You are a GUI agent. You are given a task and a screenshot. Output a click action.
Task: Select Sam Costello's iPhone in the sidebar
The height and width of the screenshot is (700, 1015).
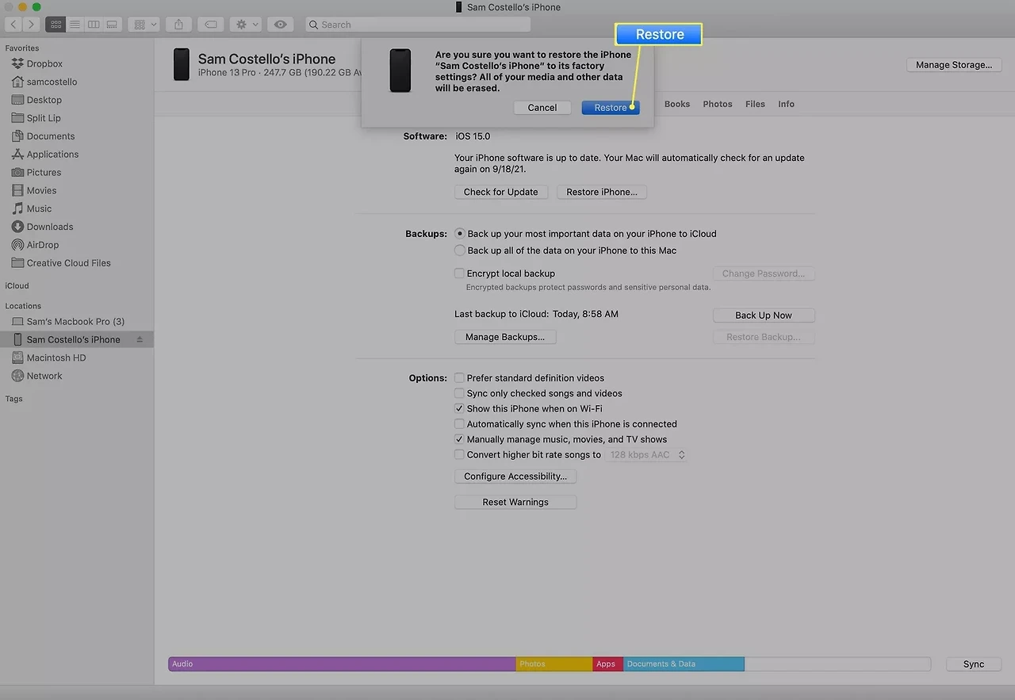tap(73, 339)
